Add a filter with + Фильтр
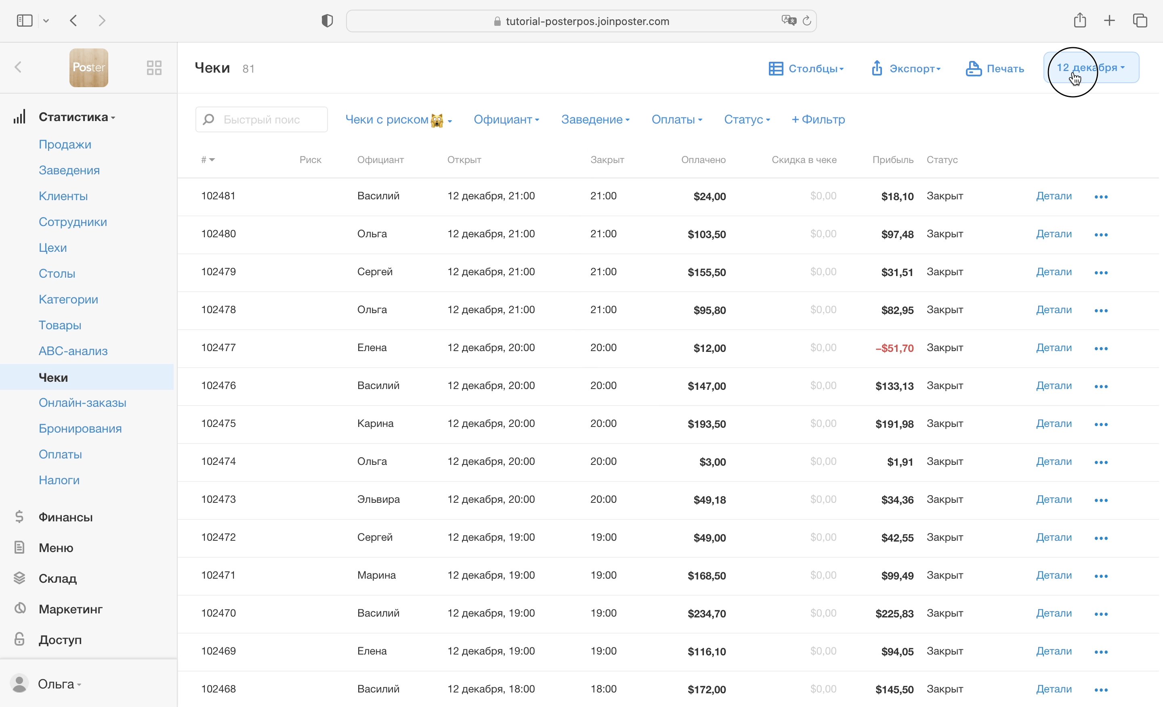This screenshot has width=1163, height=707. pos(818,120)
